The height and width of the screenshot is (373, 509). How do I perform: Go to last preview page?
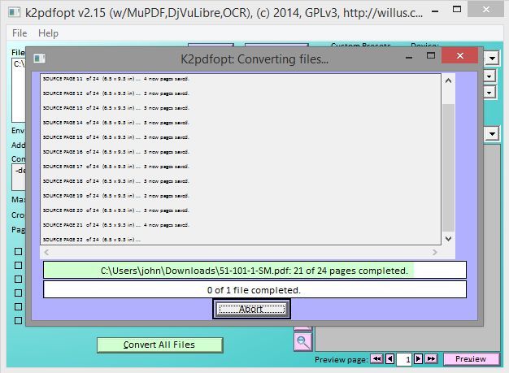[431, 358]
